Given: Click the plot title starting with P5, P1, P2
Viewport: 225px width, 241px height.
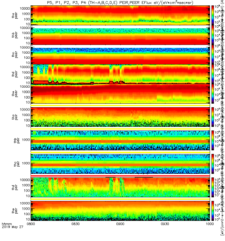Looking at the screenshot, I should [120, 3].
